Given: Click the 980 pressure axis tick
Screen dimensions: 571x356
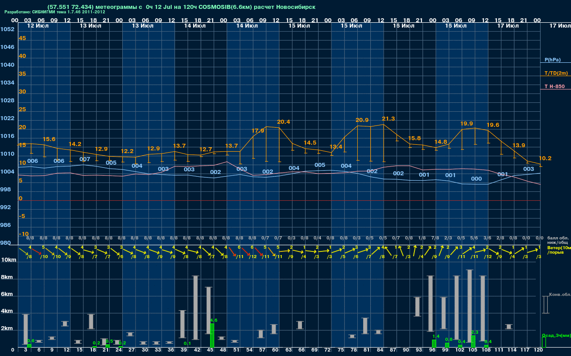Looking at the screenshot, I should (5, 243).
